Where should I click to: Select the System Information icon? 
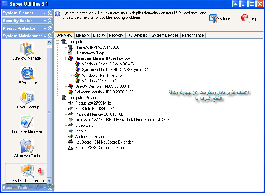[28, 171]
